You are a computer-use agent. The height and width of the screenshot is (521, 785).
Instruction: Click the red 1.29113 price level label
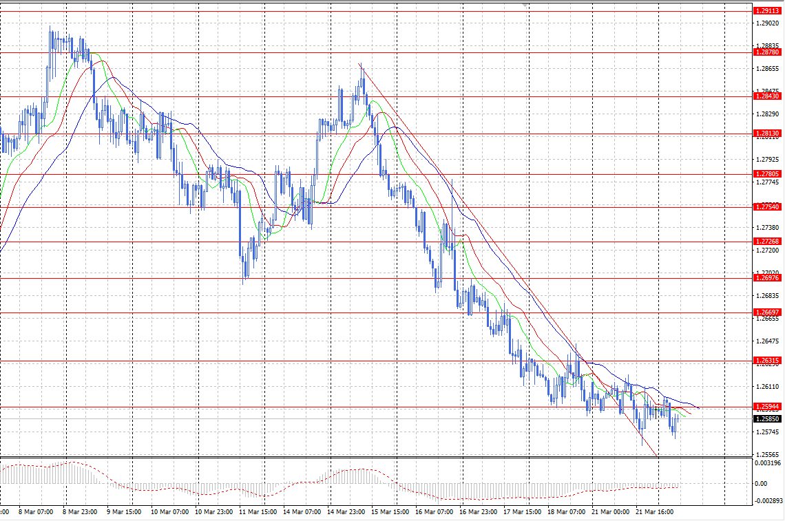click(x=767, y=10)
